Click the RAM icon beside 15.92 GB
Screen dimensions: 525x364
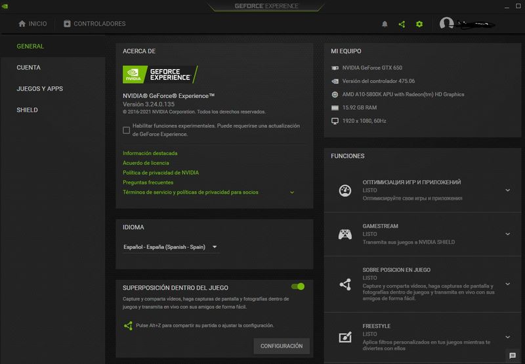(335, 108)
